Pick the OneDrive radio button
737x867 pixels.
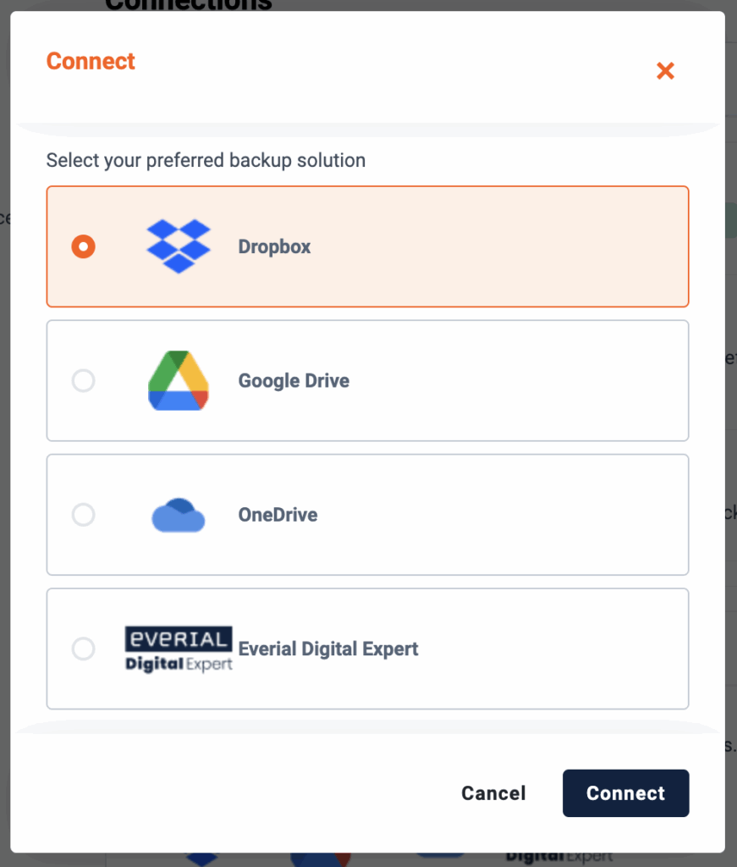coord(84,515)
